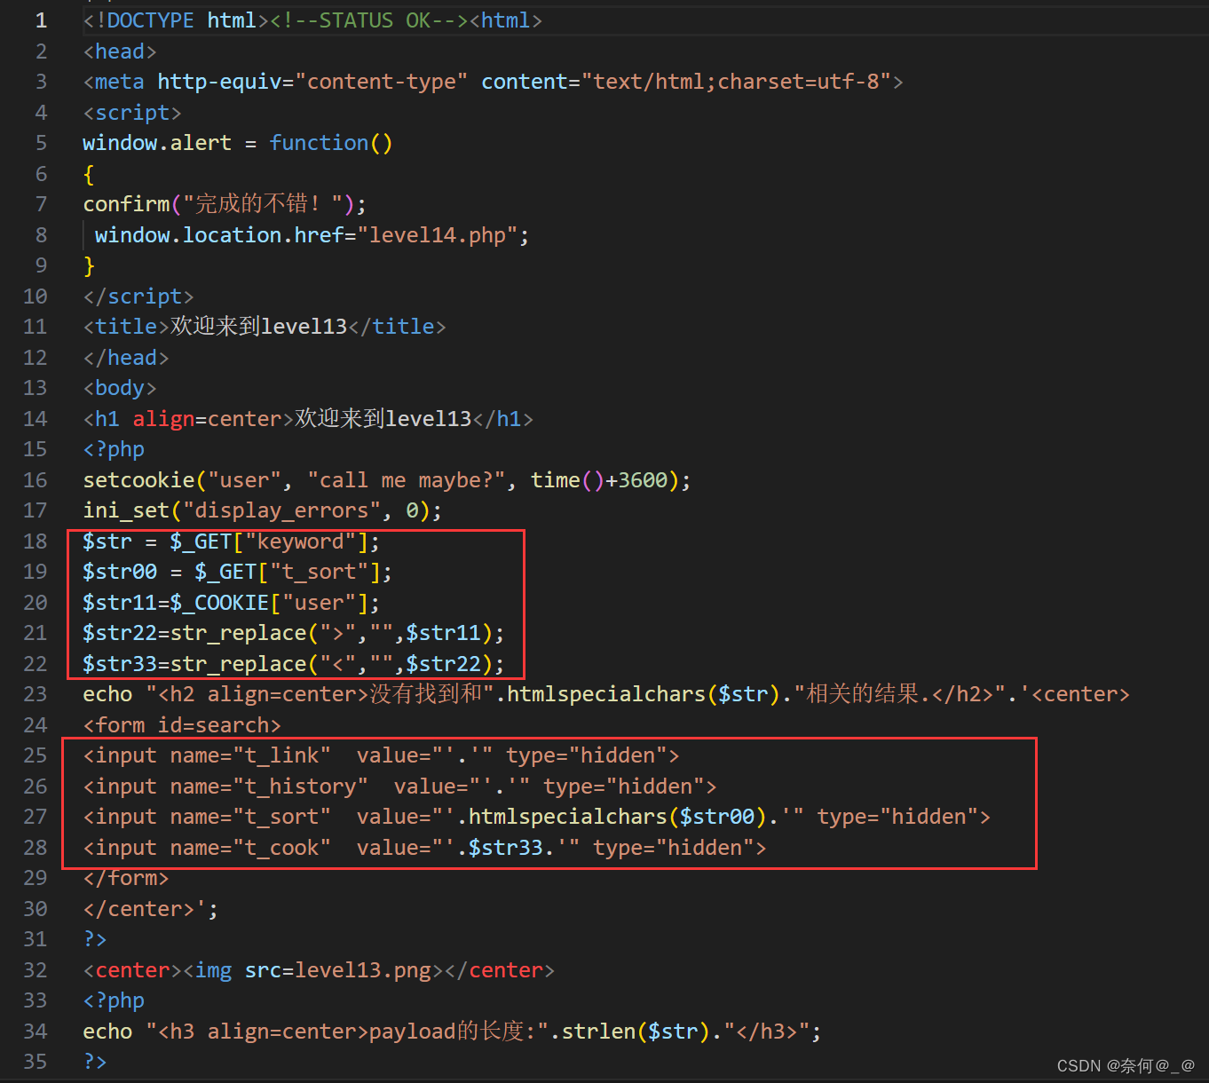Image resolution: width=1209 pixels, height=1083 pixels.
Task: Click the ini_set function name
Action: [126, 510]
